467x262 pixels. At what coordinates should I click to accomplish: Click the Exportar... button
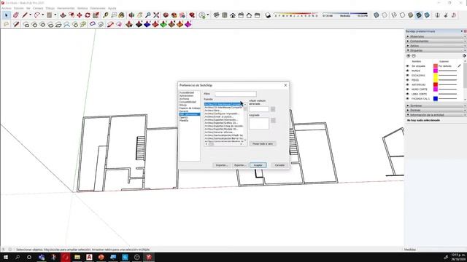tap(240, 165)
